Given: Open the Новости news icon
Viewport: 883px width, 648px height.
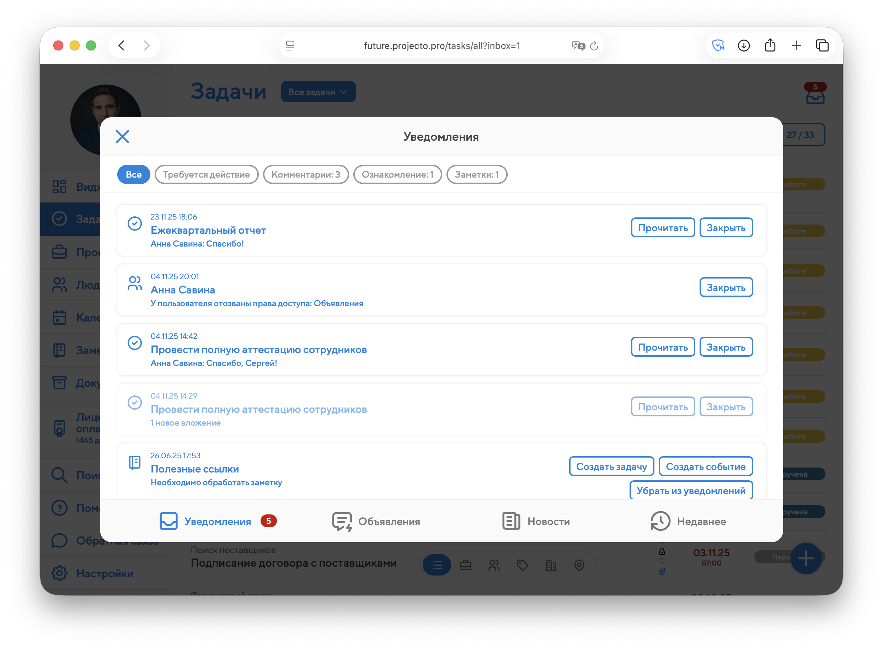Looking at the screenshot, I should [x=511, y=521].
